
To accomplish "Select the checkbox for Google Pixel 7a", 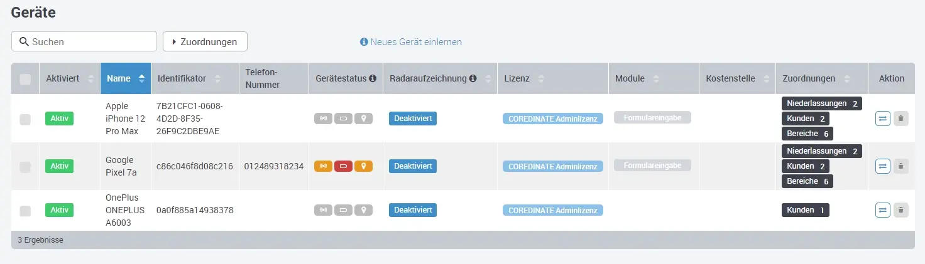I will point(25,167).
